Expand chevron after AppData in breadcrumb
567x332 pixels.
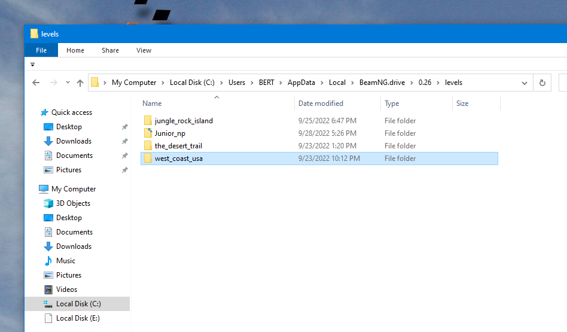[322, 83]
